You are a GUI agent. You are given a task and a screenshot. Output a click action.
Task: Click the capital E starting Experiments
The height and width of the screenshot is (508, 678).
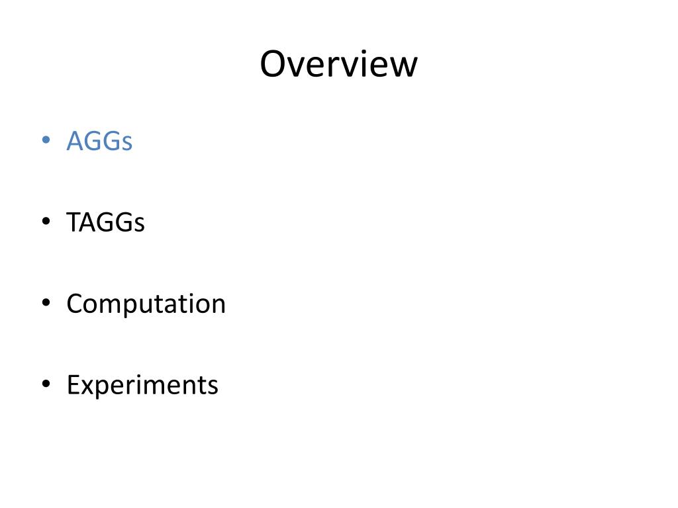[73, 385]
